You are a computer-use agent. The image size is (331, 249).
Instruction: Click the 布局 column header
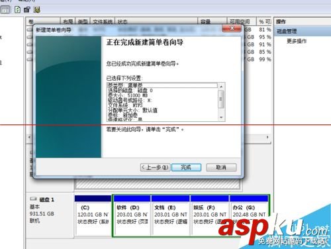(68, 21)
